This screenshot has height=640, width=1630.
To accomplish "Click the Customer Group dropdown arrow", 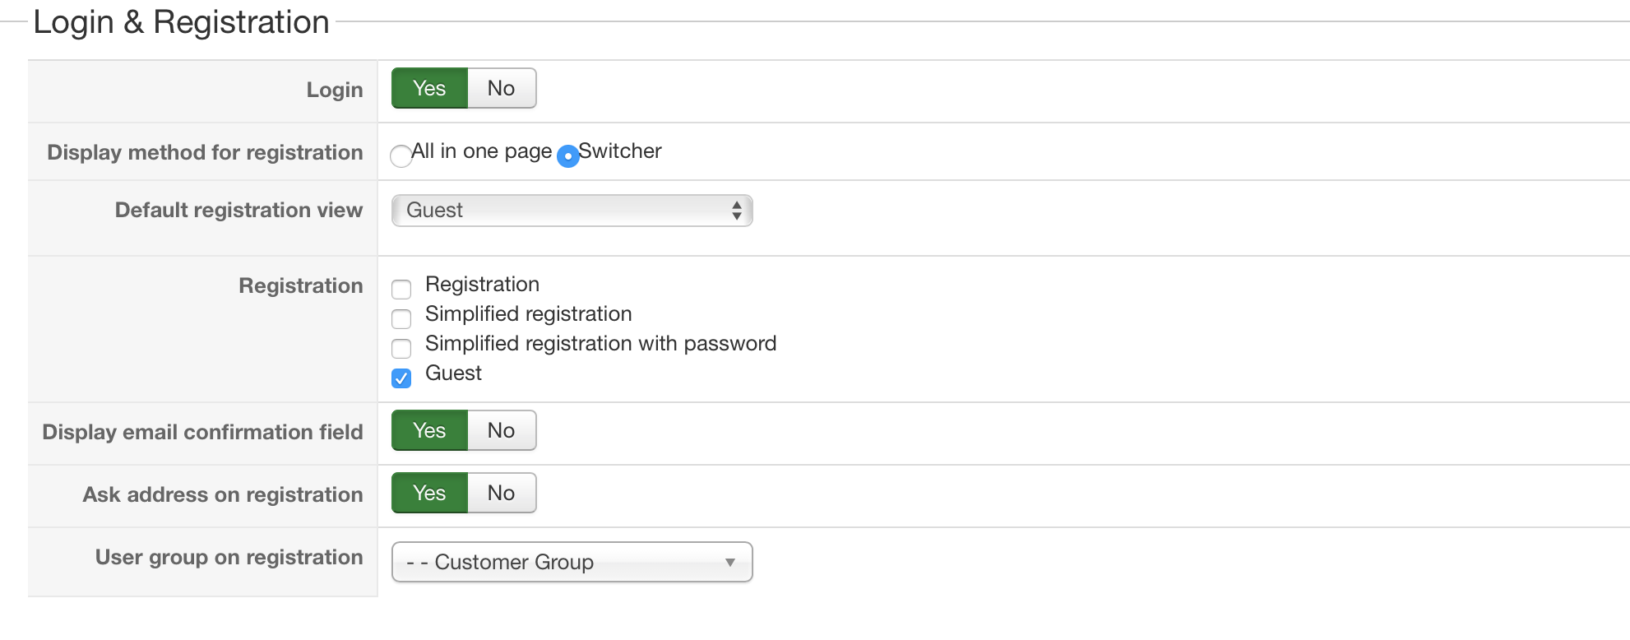I will point(729,562).
